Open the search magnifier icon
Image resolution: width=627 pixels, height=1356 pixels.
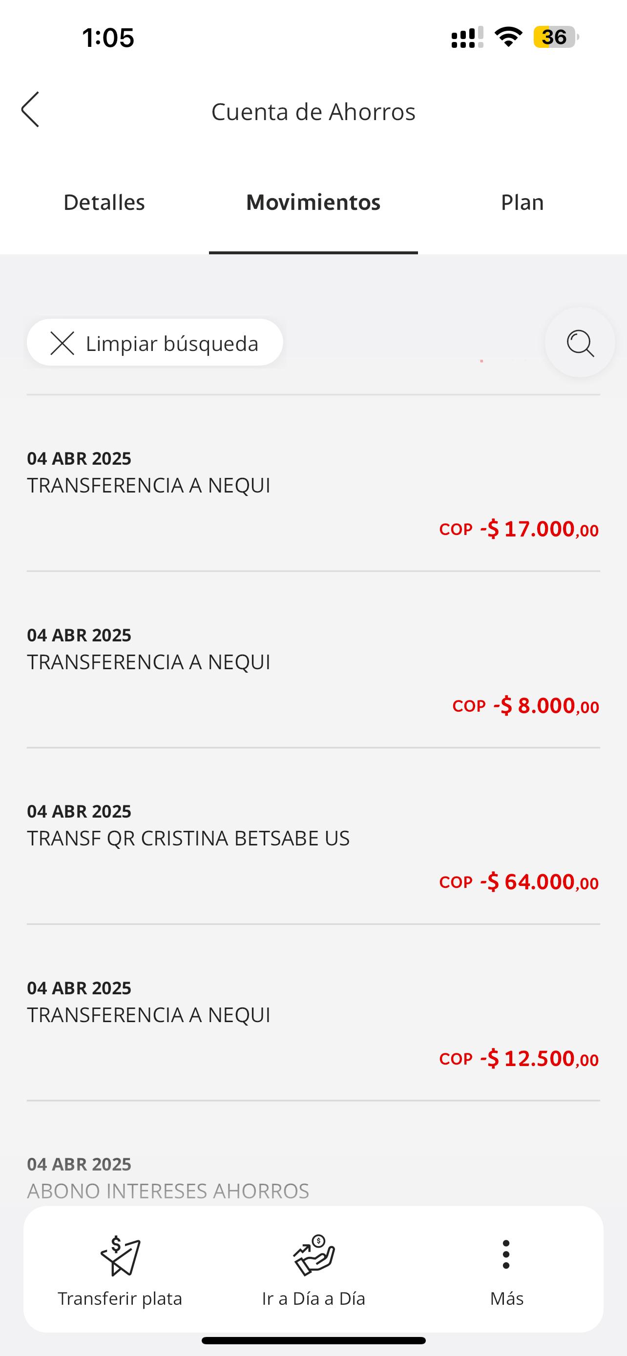(580, 343)
